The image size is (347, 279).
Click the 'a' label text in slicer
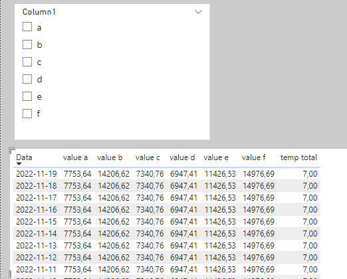pos(39,28)
